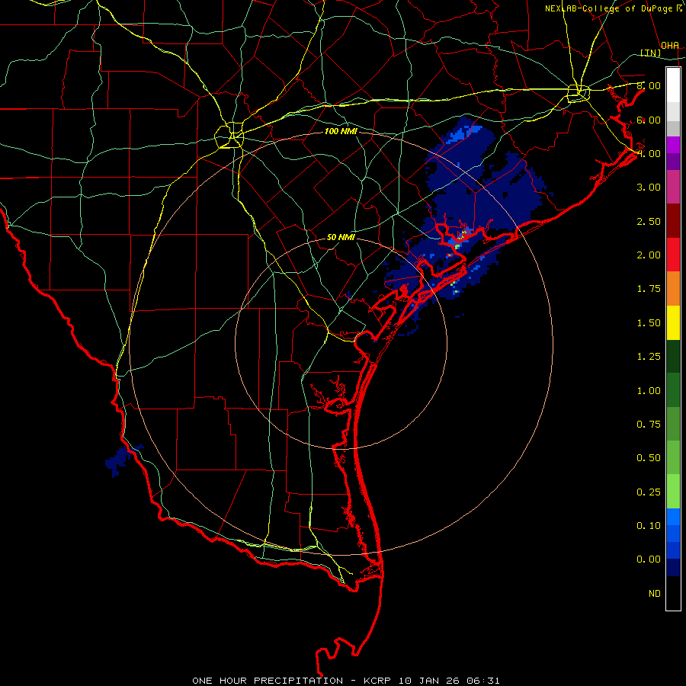
Task: Click the "6.00" scale label
Action: [x=649, y=120]
